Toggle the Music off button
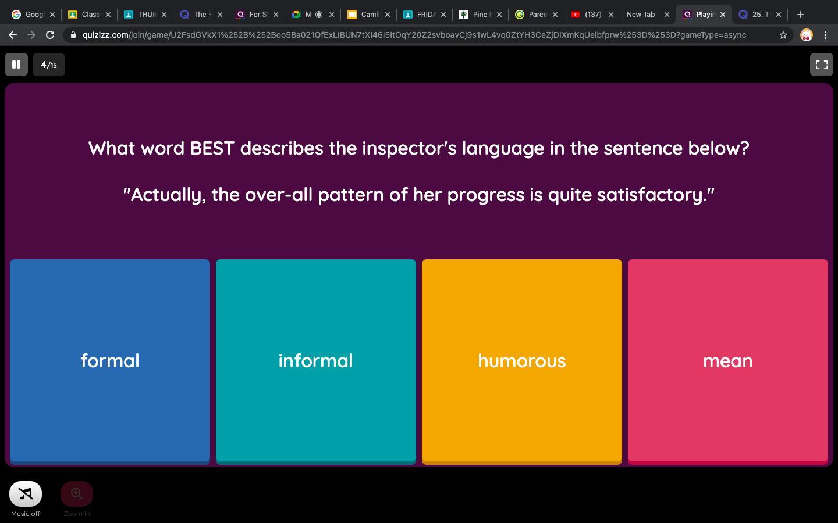This screenshot has height=523, width=838. [26, 494]
